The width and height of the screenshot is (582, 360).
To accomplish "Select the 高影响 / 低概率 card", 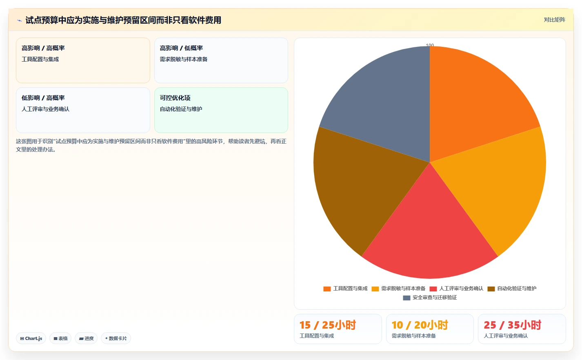I will (221, 60).
